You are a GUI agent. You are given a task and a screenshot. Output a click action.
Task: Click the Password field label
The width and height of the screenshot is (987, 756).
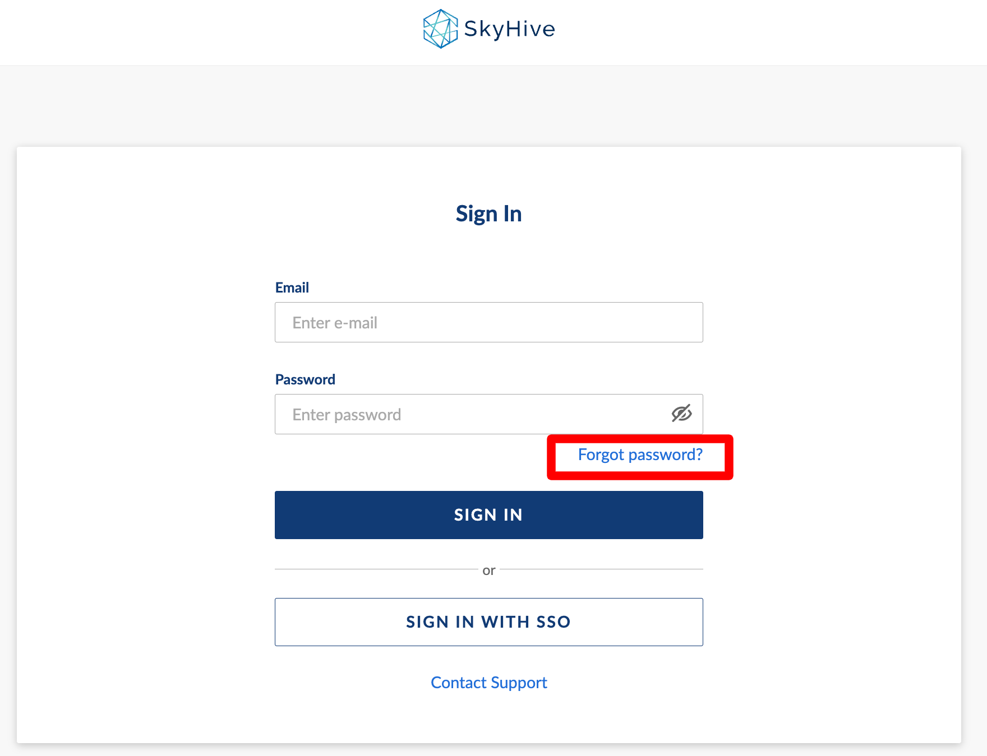pos(305,379)
